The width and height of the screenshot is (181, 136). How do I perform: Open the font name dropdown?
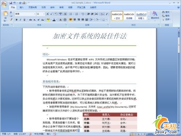coord(35,14)
